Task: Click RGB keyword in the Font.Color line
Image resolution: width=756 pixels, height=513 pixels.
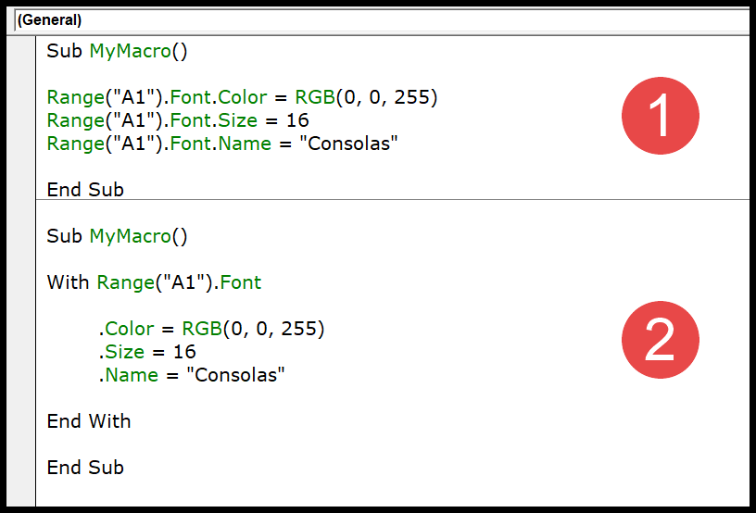Action: click(x=315, y=97)
